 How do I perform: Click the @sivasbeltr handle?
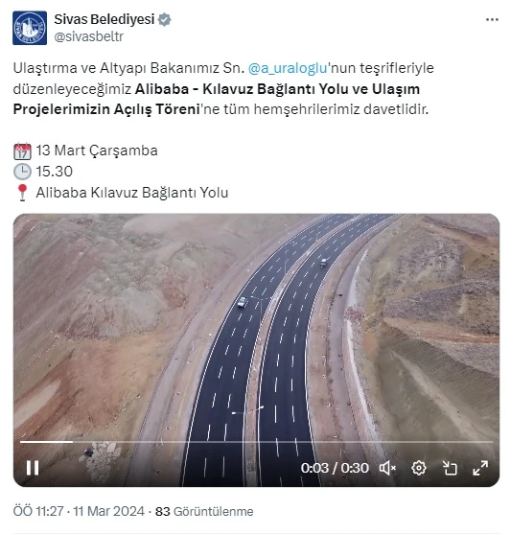[x=88, y=36]
